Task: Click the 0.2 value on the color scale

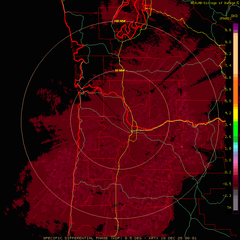Action: (228, 172)
